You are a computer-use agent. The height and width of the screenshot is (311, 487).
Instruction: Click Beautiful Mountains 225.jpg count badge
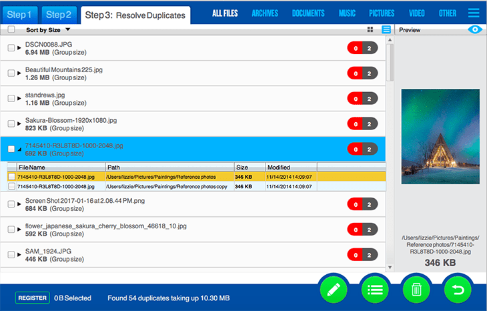point(362,73)
